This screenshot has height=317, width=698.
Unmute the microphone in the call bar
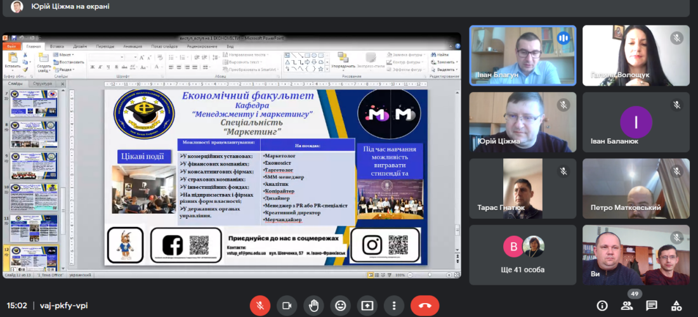(259, 306)
